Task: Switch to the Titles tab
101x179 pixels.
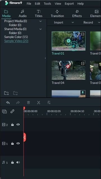Action: coord(39,14)
